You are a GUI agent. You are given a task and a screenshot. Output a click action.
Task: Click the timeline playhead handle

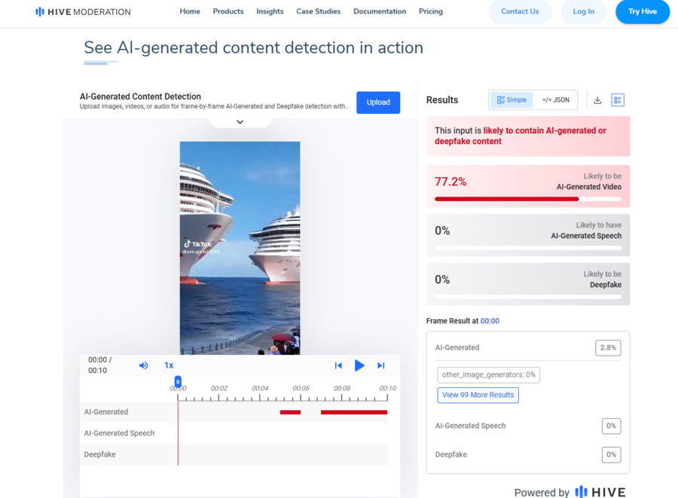pos(178,382)
